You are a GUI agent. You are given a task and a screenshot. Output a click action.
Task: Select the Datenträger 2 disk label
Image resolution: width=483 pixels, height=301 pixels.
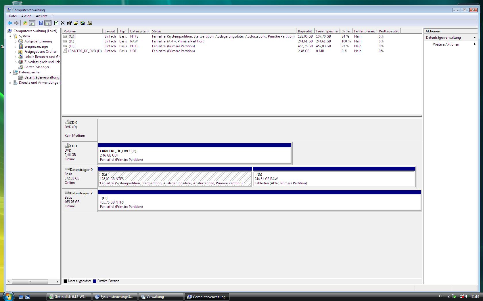[x=80, y=200]
